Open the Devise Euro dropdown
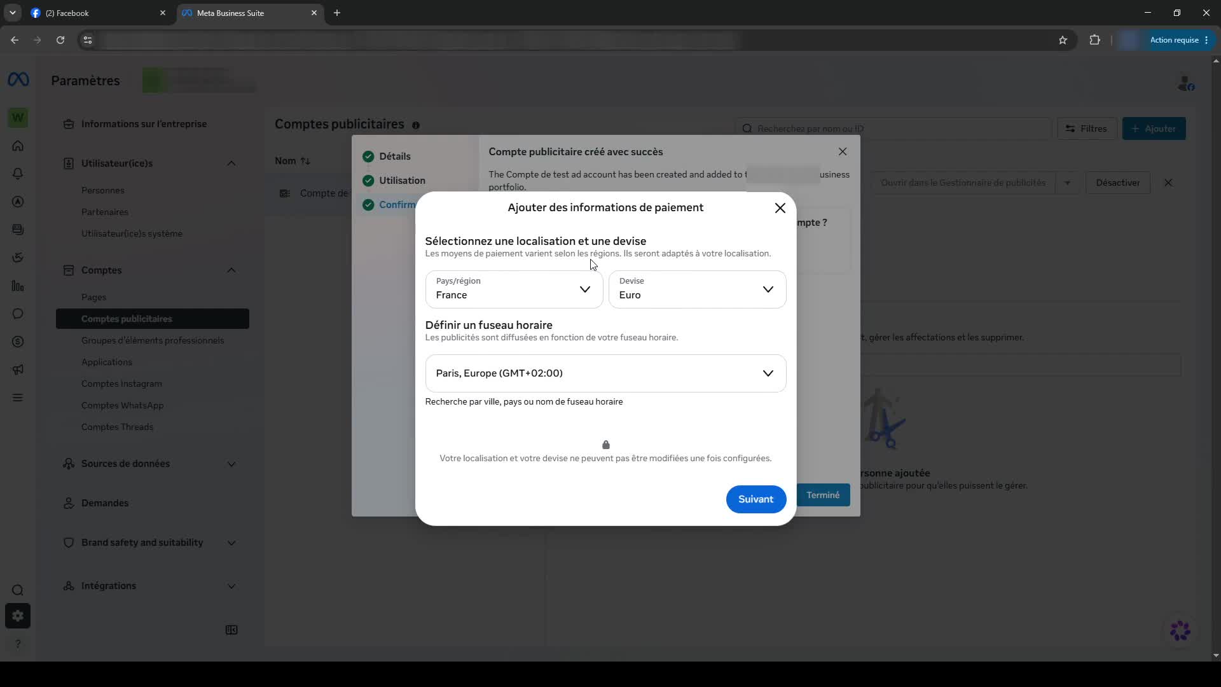The height and width of the screenshot is (687, 1221). tap(697, 289)
